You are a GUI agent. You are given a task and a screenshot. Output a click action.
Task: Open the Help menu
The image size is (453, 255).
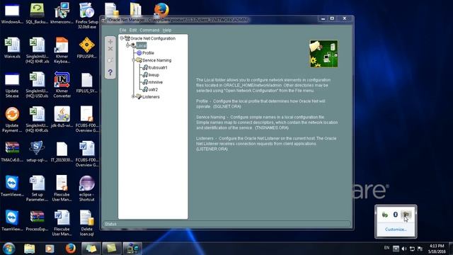[x=167, y=30]
